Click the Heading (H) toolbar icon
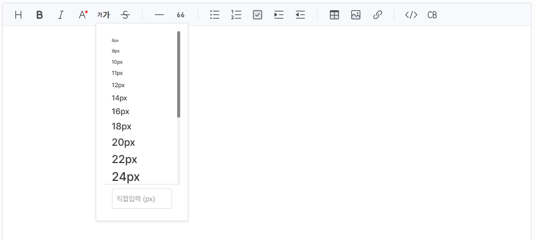This screenshot has width=535, height=240. coord(18,15)
